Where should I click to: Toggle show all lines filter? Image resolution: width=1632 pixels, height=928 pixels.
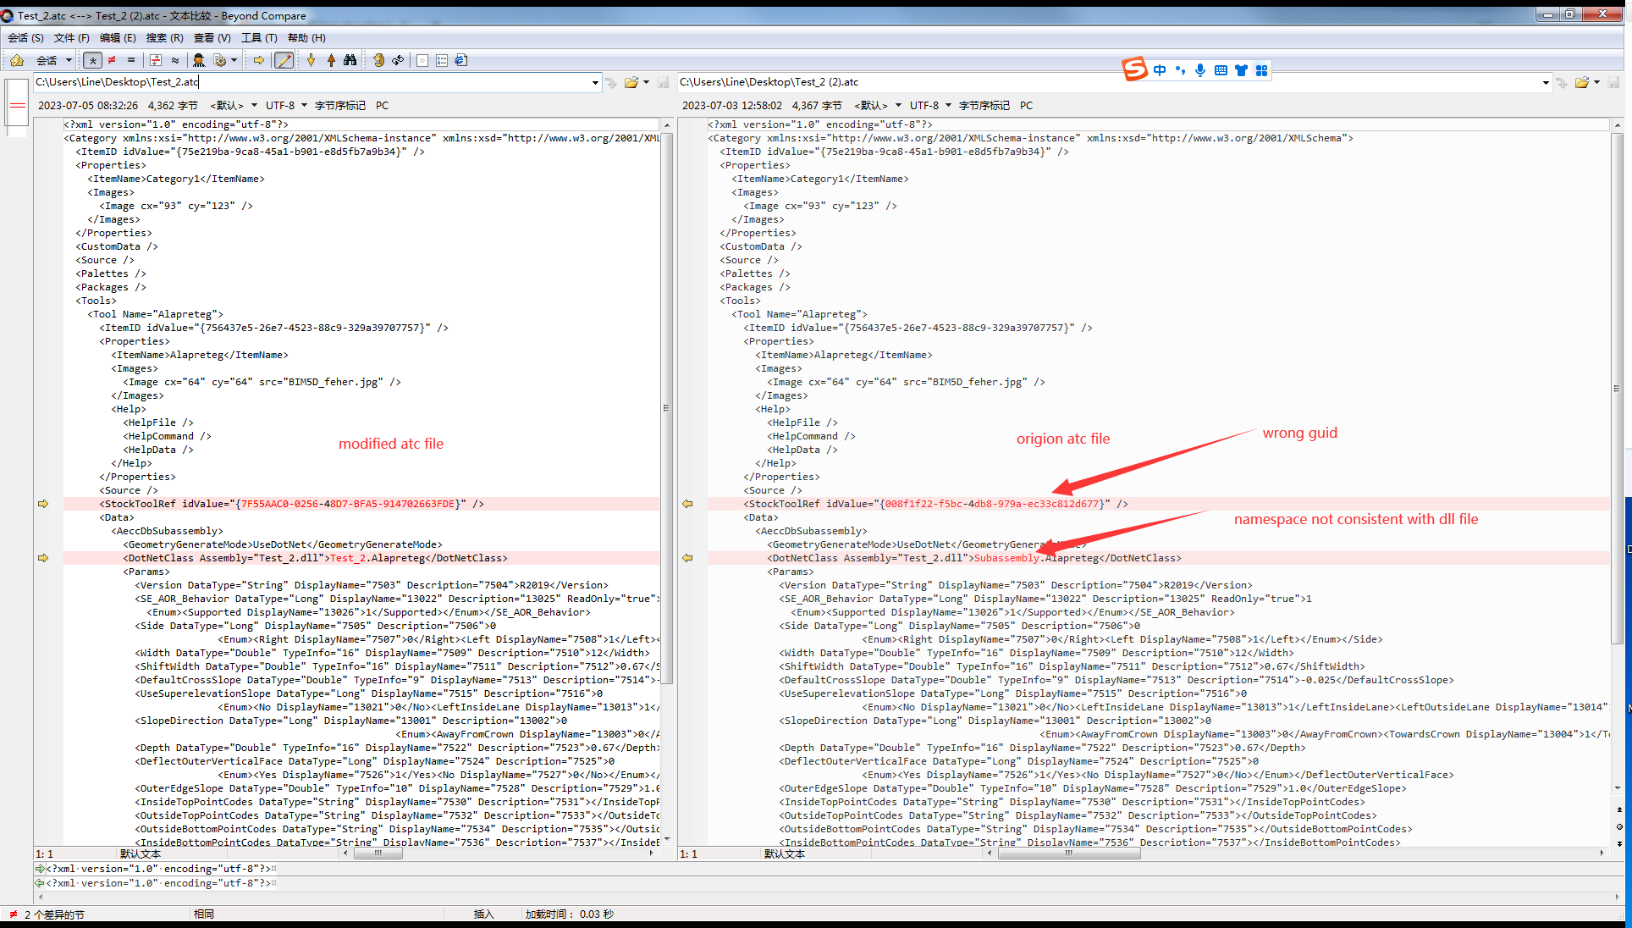tap(92, 60)
